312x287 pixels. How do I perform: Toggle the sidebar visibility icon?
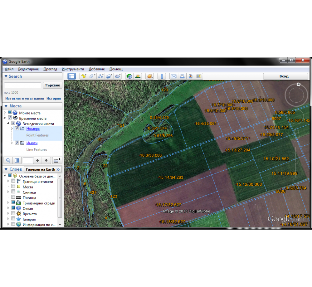[x=72, y=76]
